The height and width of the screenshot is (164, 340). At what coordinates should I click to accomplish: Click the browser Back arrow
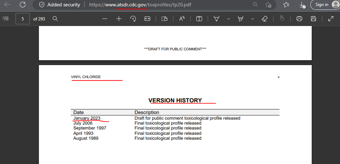point(7,5)
